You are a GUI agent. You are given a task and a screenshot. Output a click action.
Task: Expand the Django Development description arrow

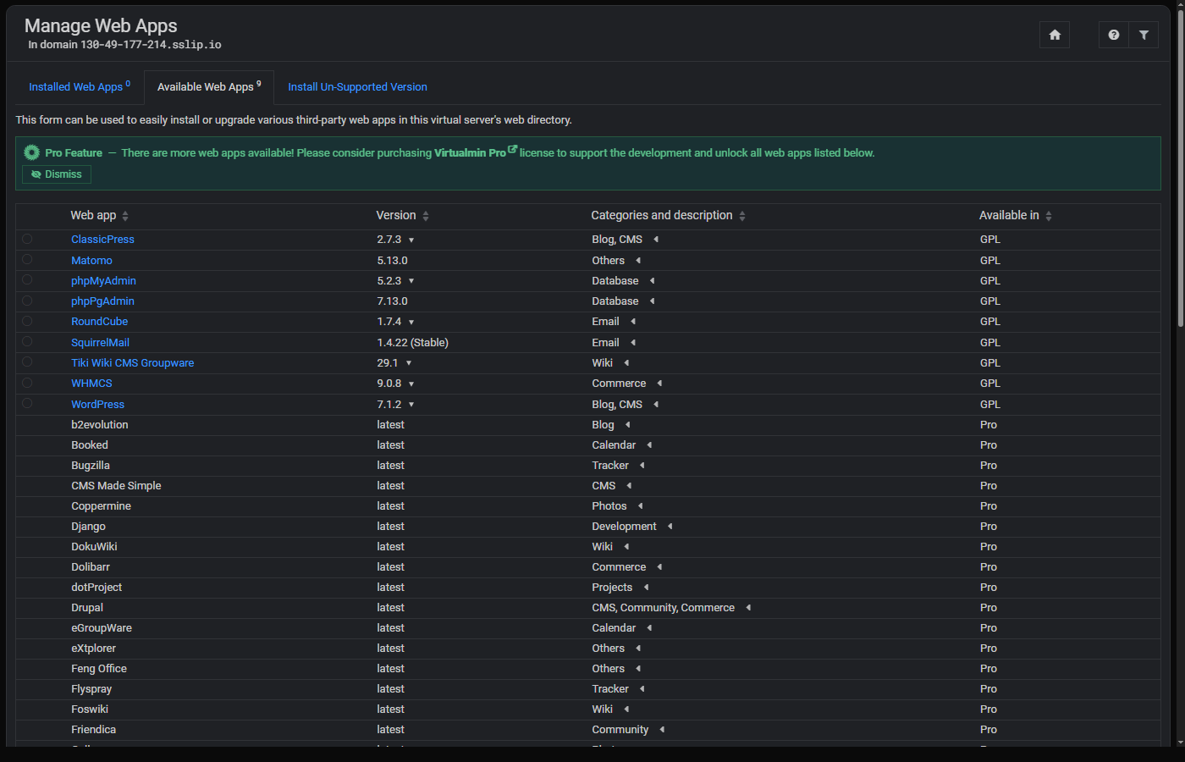pos(670,527)
